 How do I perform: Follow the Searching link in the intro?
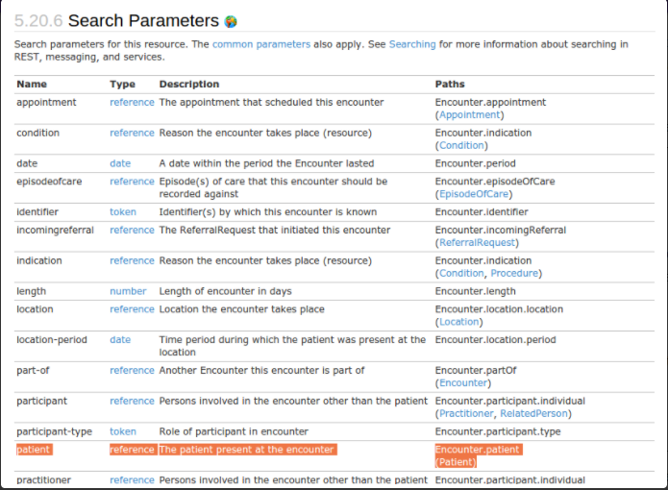click(411, 44)
